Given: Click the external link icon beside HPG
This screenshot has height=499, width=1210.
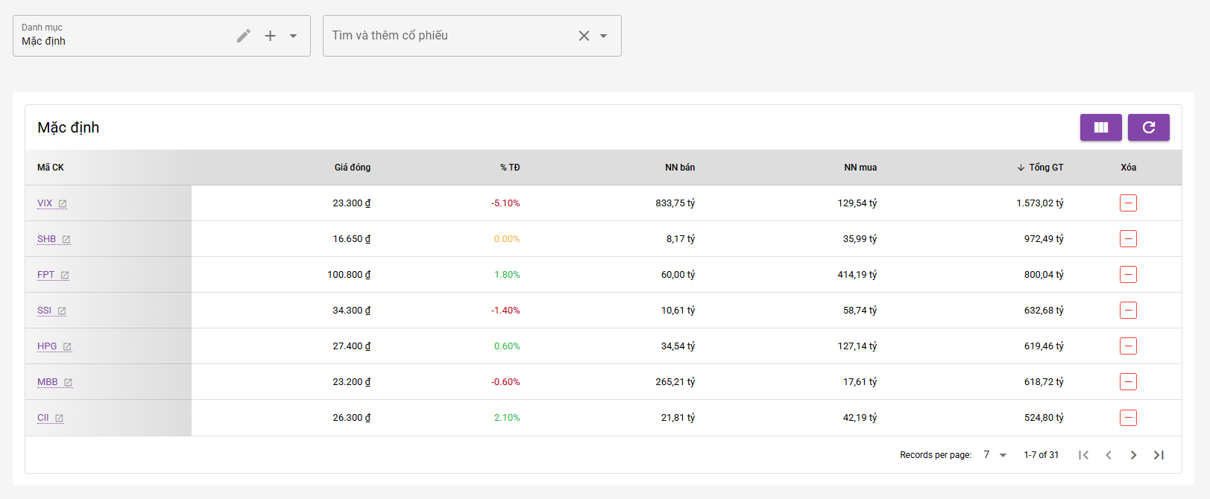Looking at the screenshot, I should tap(67, 347).
